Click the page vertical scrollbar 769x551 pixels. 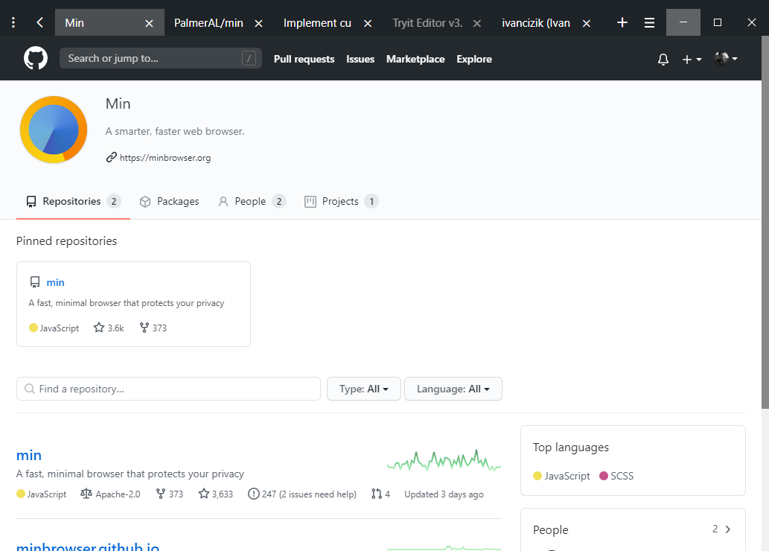[765, 222]
